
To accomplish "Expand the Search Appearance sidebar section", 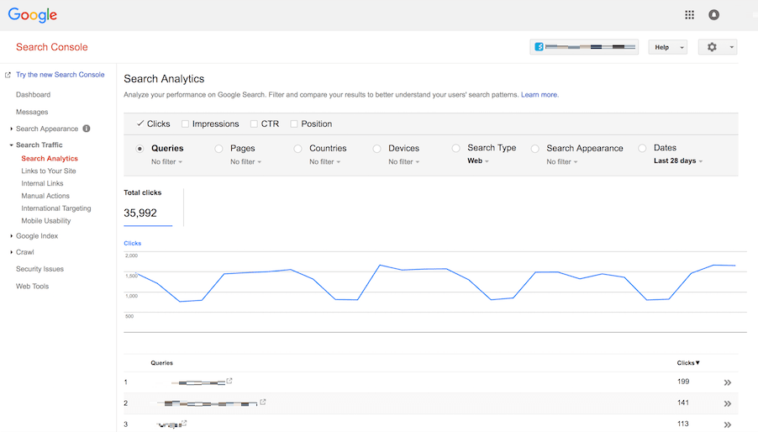I will coord(12,129).
